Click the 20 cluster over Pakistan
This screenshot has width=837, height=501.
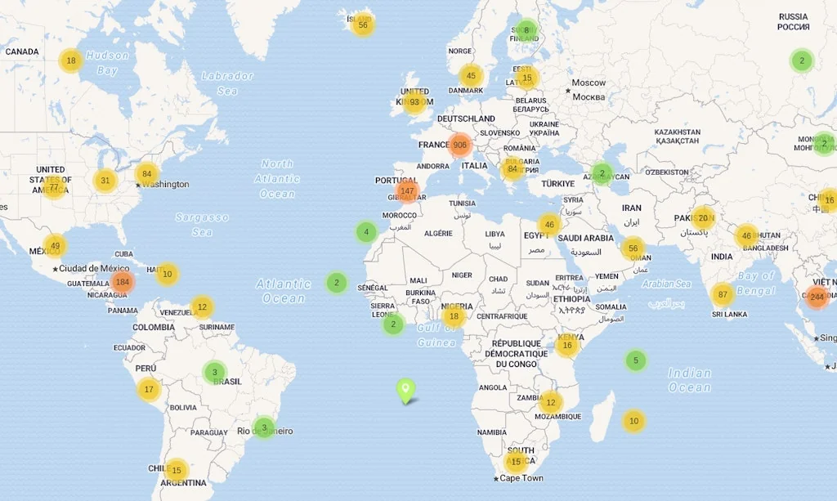click(704, 218)
